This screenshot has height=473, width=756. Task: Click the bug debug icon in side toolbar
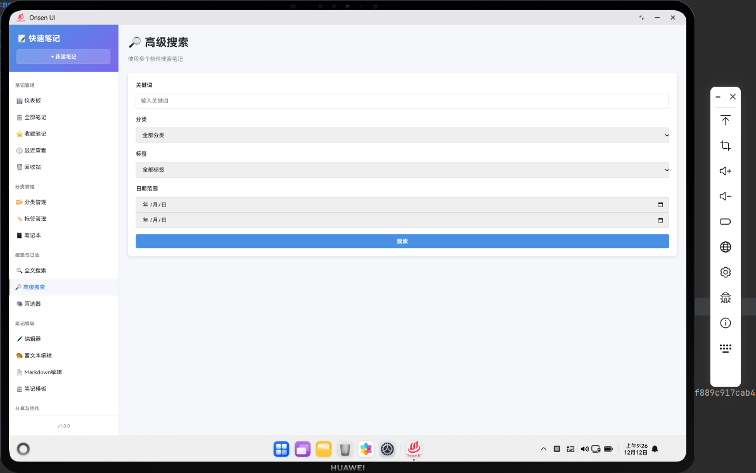click(x=725, y=298)
